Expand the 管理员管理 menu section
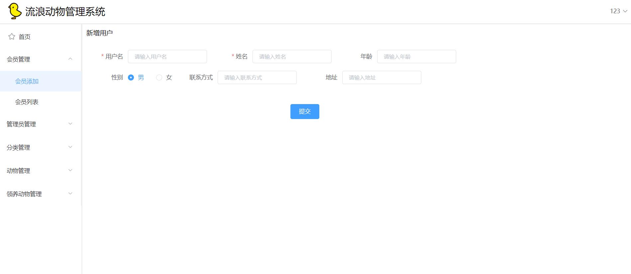631x274 pixels. click(x=41, y=124)
